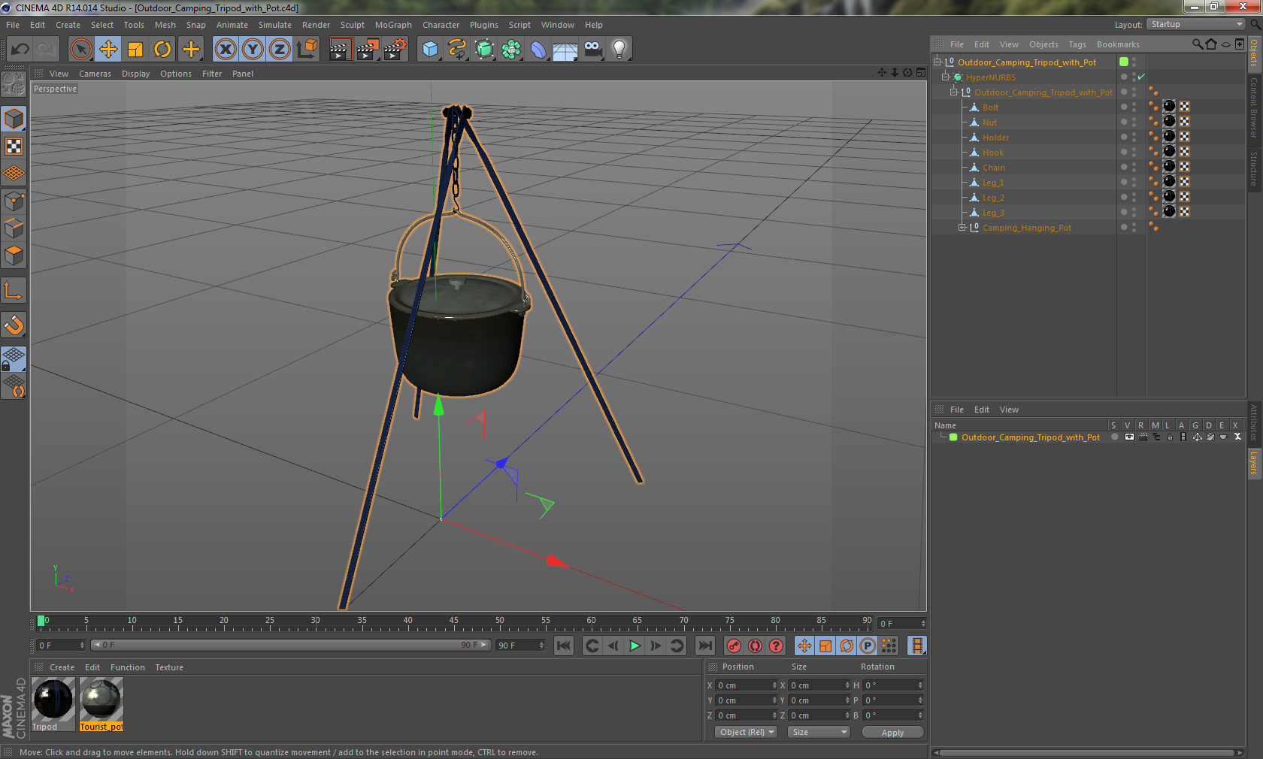
Task: Click the Coordinate System icon
Action: click(307, 50)
